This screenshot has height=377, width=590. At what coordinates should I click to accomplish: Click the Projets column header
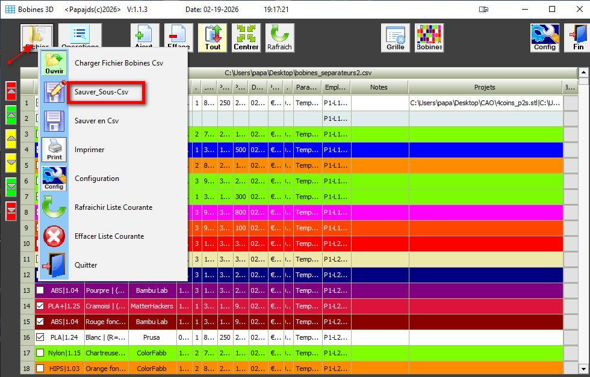click(485, 87)
